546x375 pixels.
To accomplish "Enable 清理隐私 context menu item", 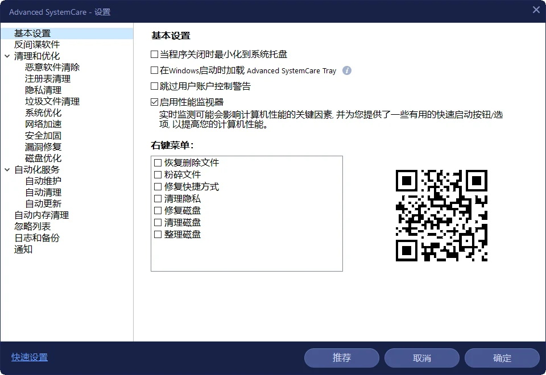I will (x=158, y=199).
